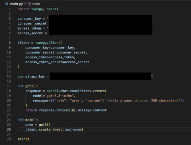Click the 'return' keyword on line 22

(31, 110)
